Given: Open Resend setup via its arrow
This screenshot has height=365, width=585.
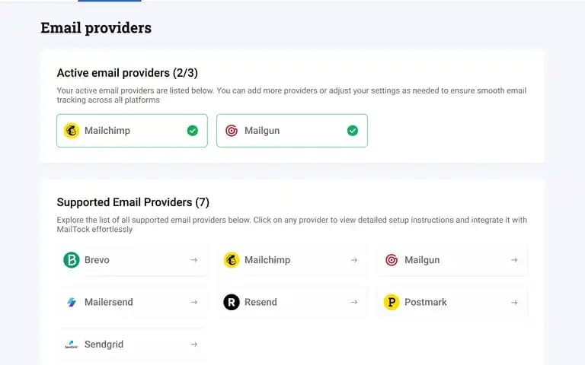Looking at the screenshot, I should coord(354,302).
